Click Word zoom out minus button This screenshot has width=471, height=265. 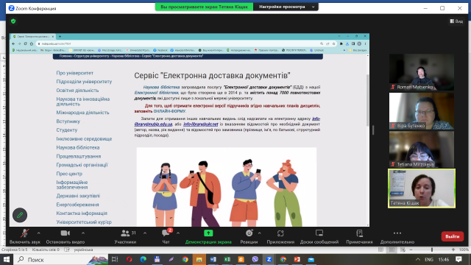[x=411, y=250]
